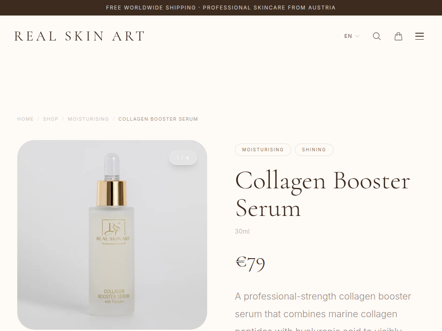Screen dimensions: 442x331
Task: Expand the EN language dropdown
Action: (351, 36)
